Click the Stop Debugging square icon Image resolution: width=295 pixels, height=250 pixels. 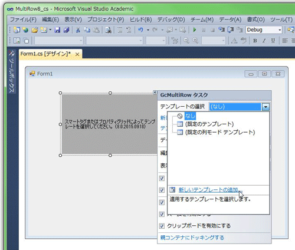(x=212, y=30)
